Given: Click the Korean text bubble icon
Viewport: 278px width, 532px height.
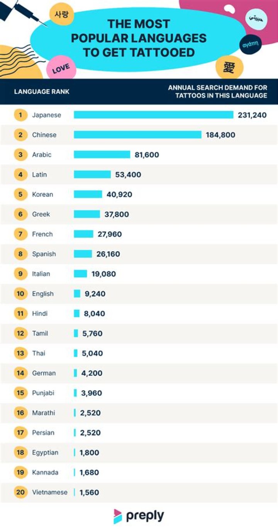Looking at the screenshot, I should (61, 15).
